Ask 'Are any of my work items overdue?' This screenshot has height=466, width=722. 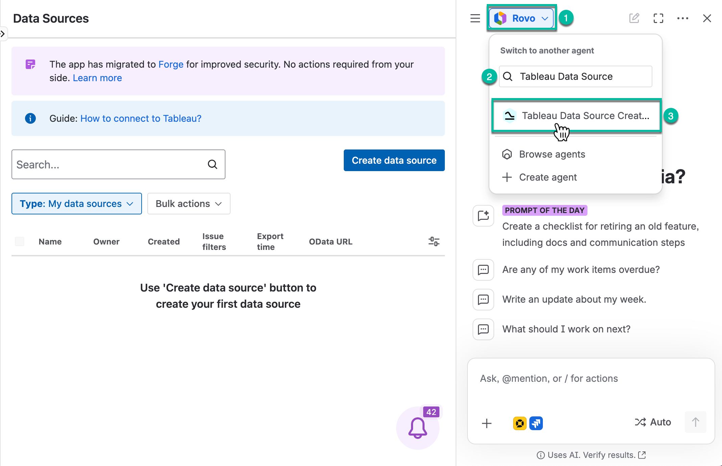click(581, 270)
